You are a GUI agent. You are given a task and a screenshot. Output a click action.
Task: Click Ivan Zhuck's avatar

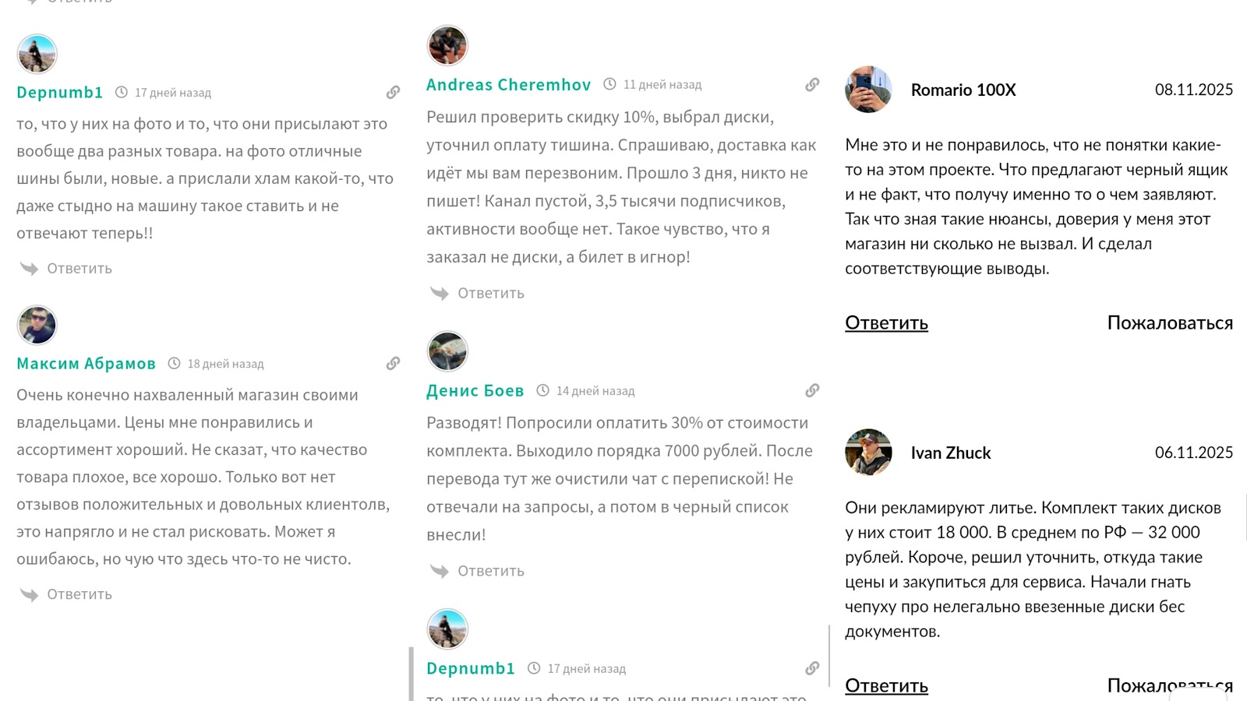pos(868,453)
